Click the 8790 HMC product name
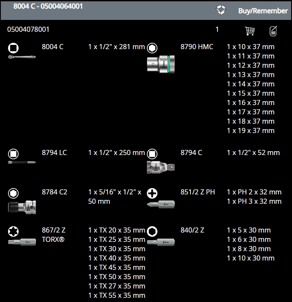This screenshot has height=302, width=292. click(197, 47)
